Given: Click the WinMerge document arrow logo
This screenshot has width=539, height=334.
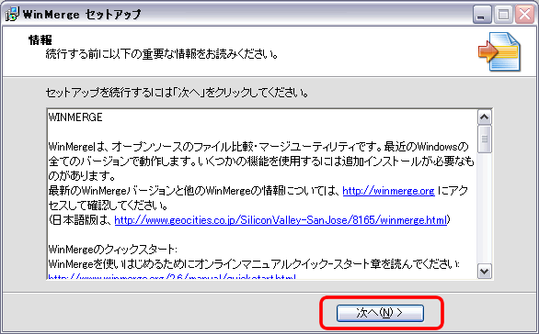Looking at the screenshot, I should [x=499, y=51].
